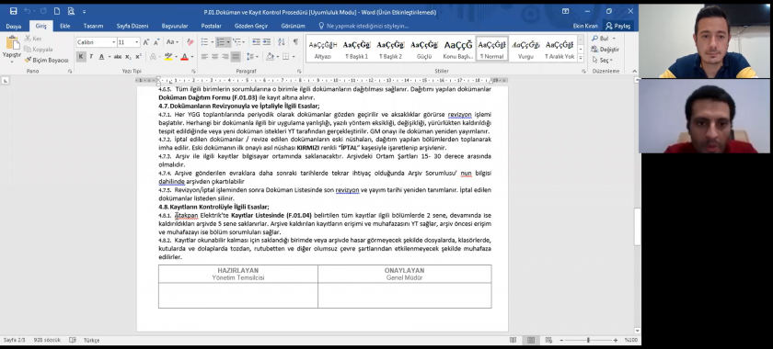Viewport: 773px width, 349px height.
Task: Customize quick access toolbar dropdown
Action: (84, 11)
